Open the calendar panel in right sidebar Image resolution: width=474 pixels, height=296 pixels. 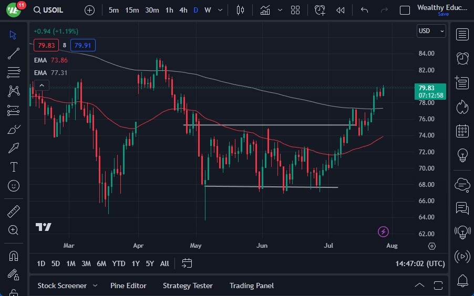click(x=462, y=131)
